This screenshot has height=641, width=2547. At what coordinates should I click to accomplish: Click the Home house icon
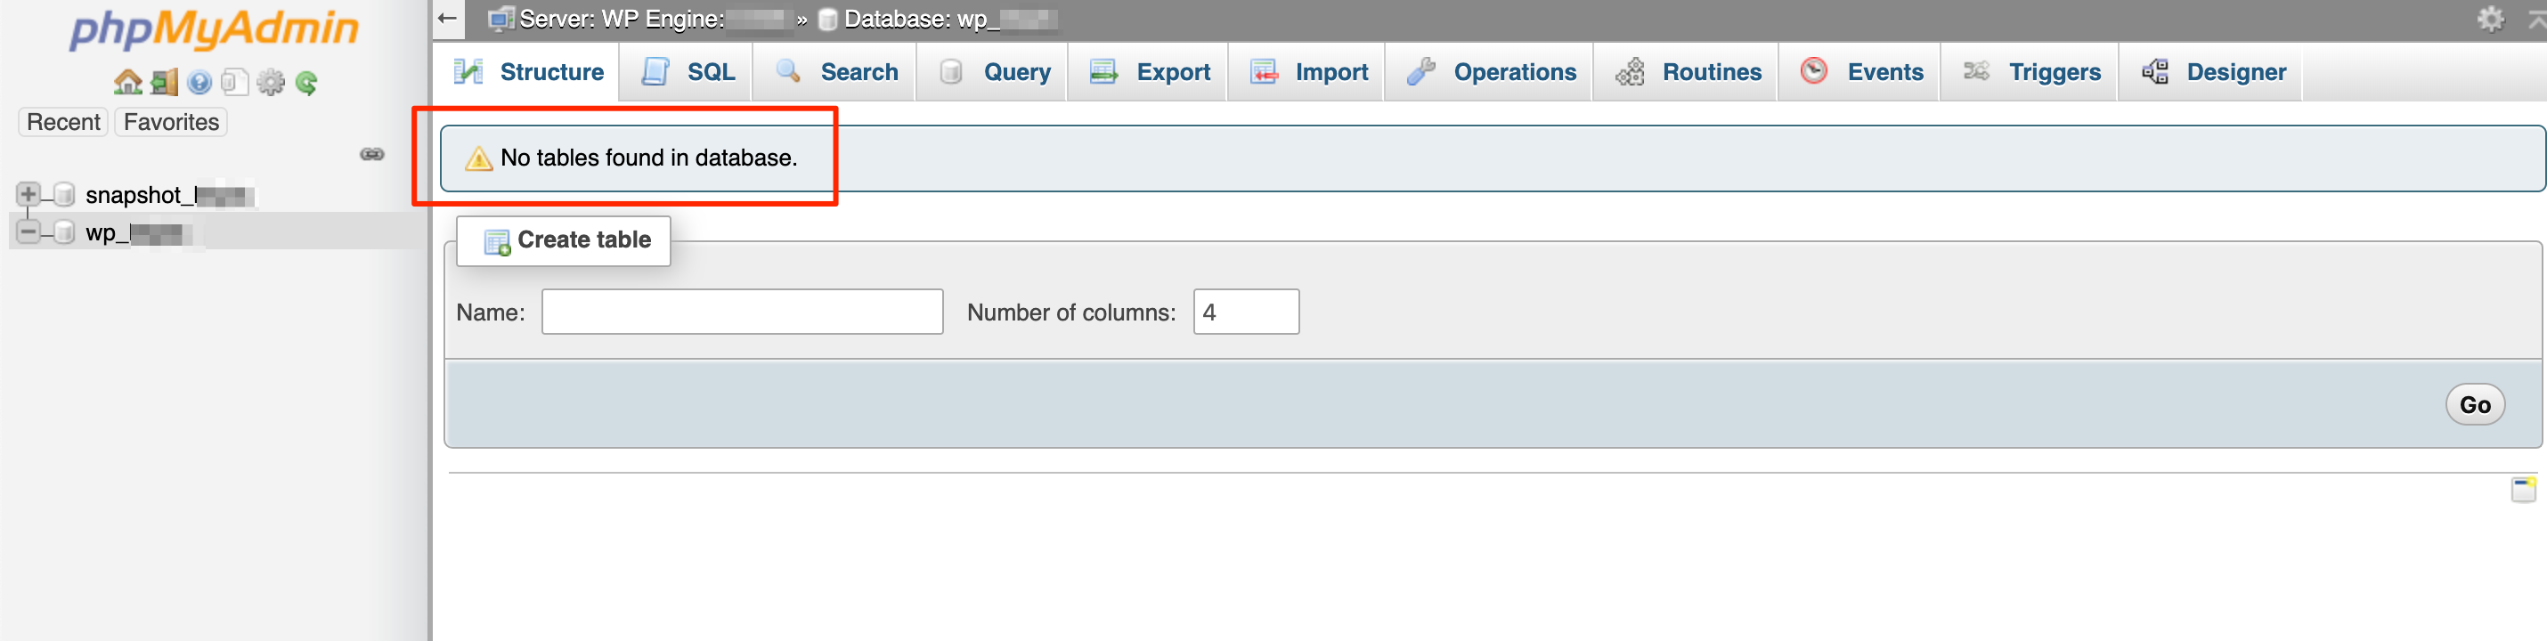127,82
